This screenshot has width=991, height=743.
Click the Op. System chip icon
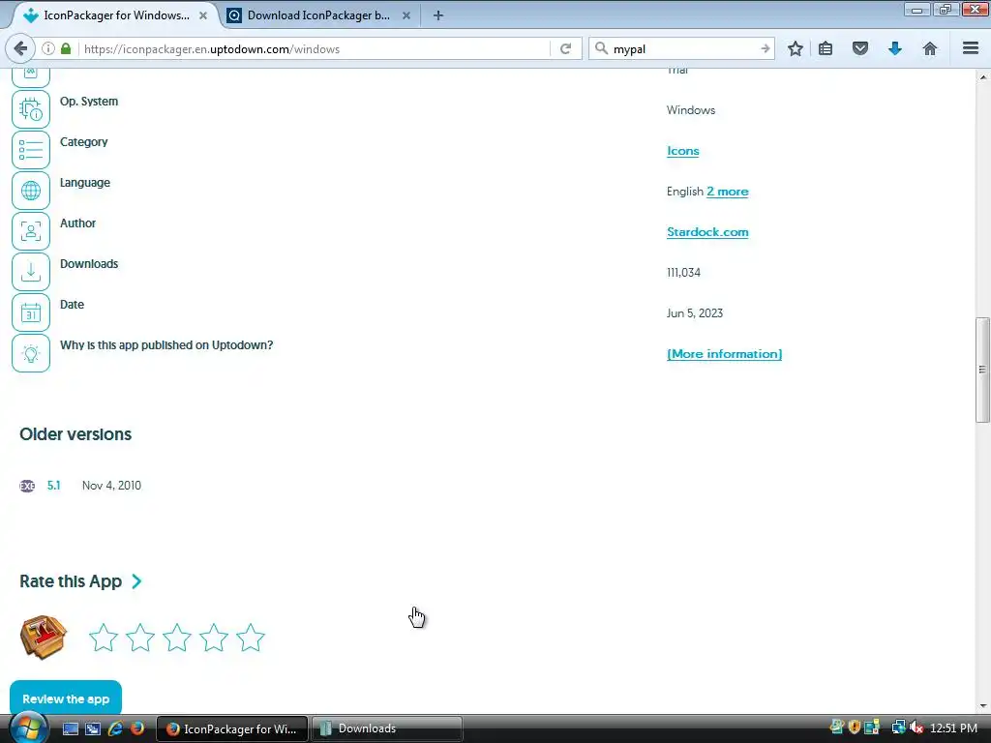click(x=30, y=109)
